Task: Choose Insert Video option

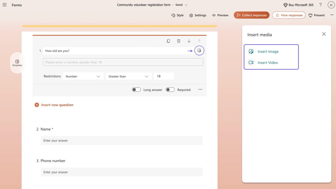Action: point(267,63)
